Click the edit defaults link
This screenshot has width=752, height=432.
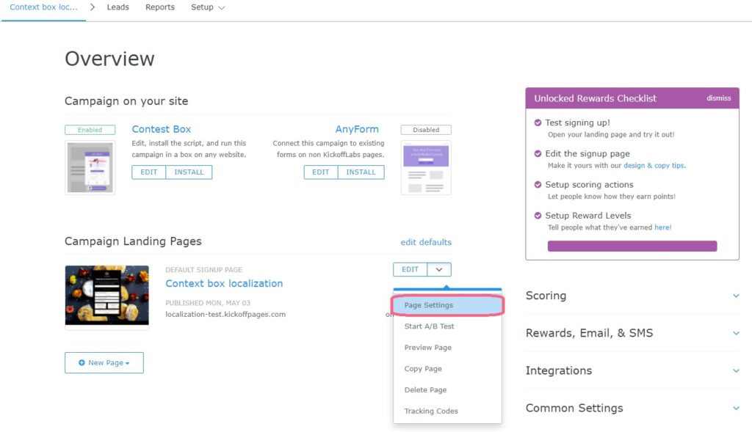tap(426, 242)
